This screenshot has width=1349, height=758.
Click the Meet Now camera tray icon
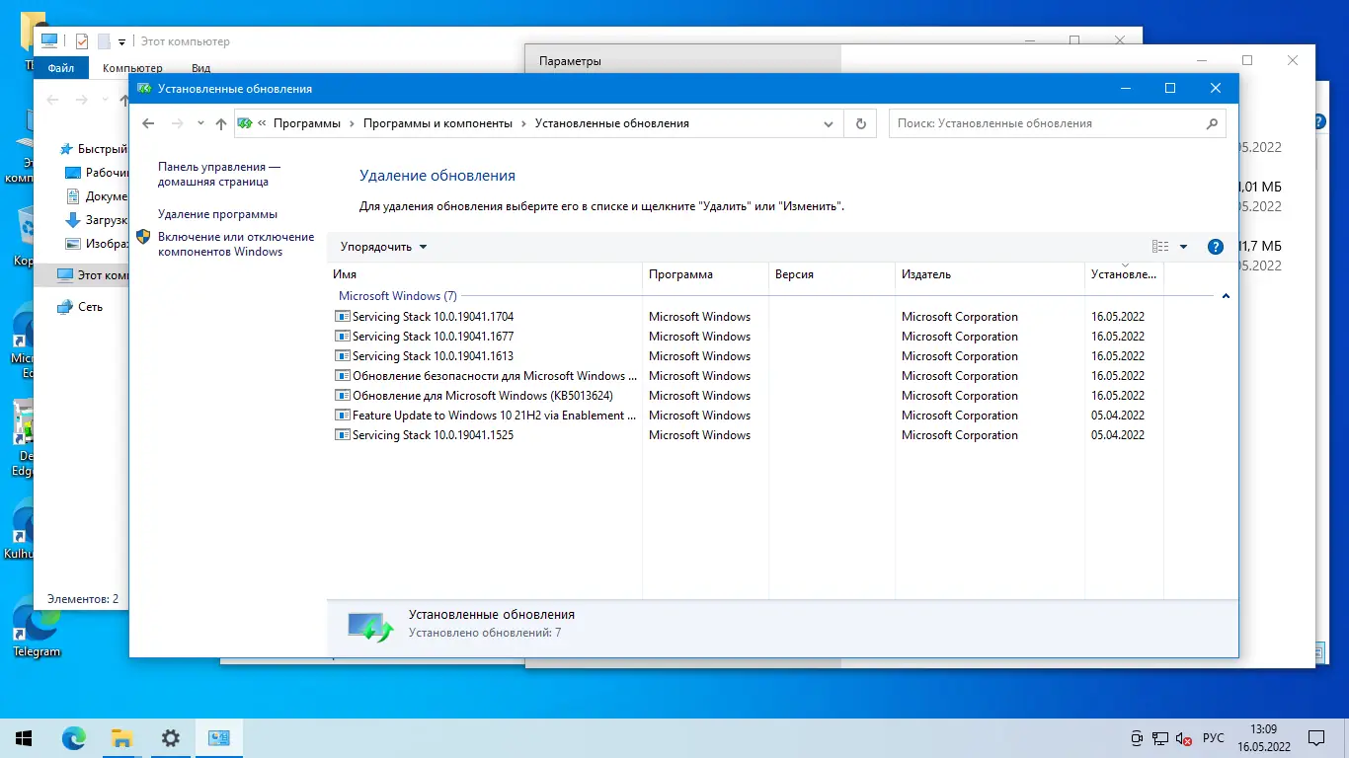1138,738
